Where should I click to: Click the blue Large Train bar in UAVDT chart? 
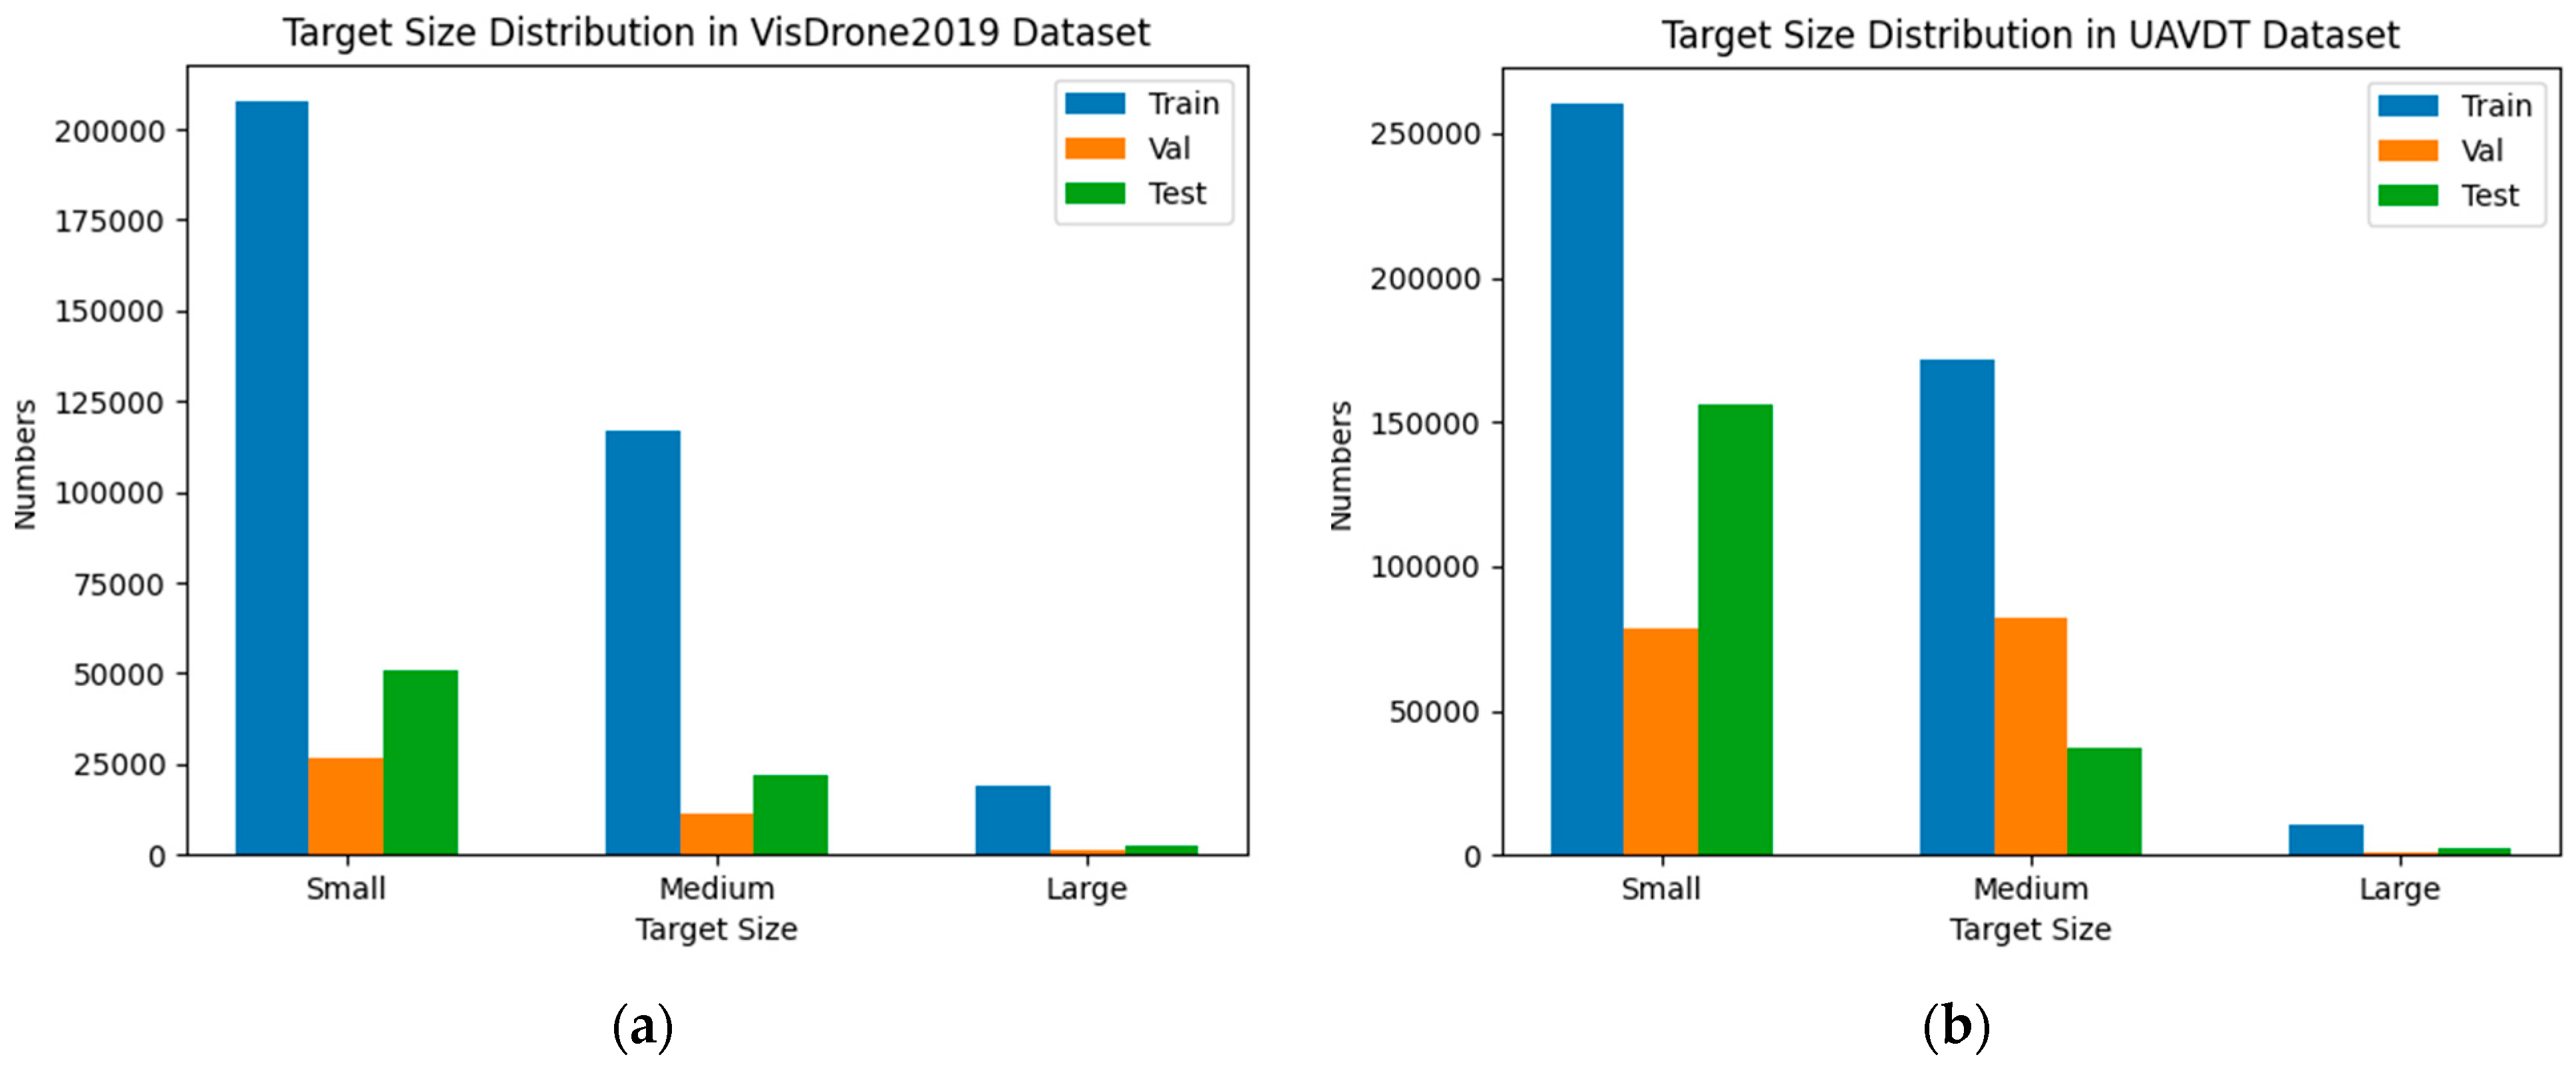coord(2326,840)
